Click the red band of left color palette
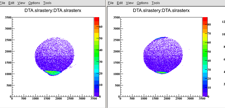 pyautogui.click(x=97, y=19)
